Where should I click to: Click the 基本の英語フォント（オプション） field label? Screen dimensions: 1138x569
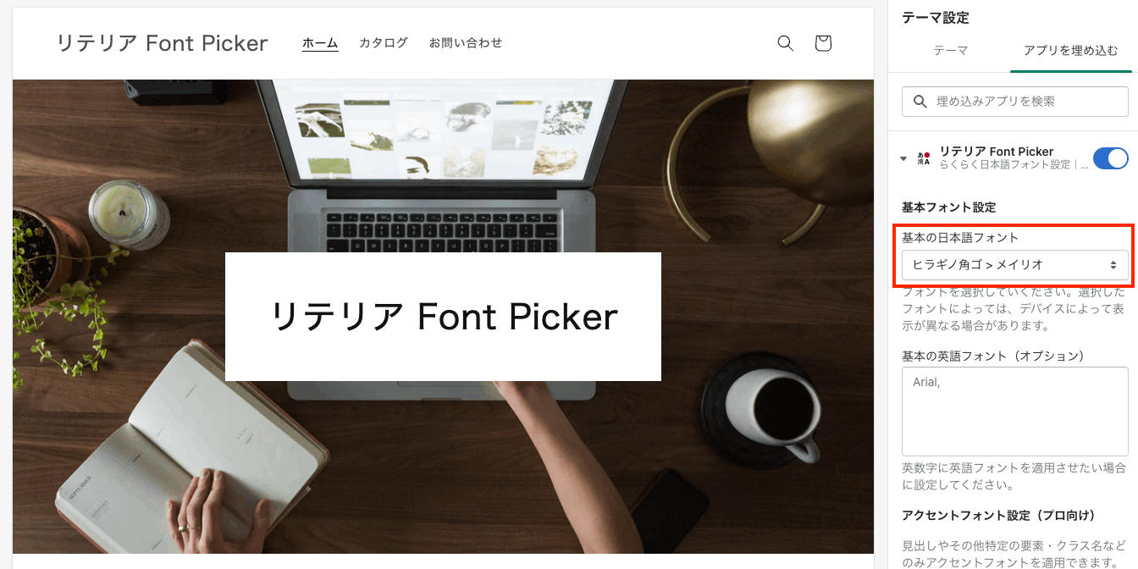993,356
